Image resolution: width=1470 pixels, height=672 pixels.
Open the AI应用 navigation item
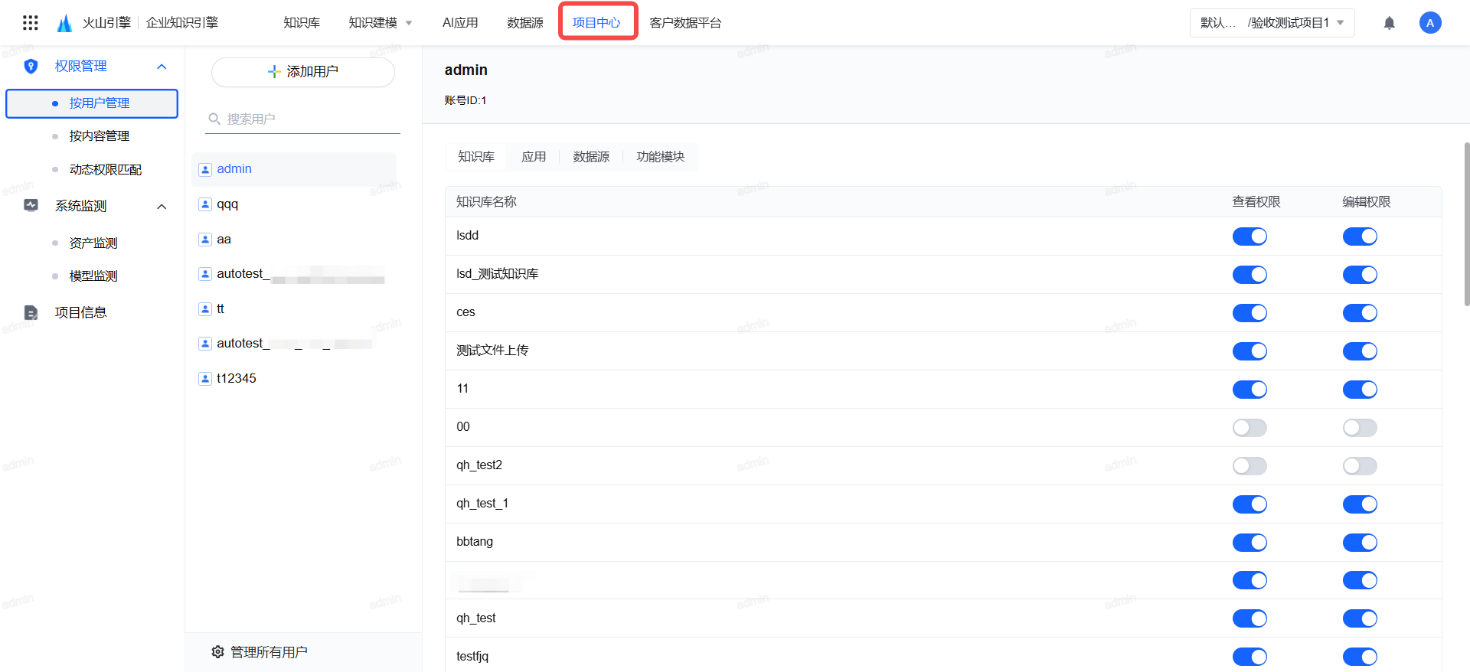pos(460,23)
